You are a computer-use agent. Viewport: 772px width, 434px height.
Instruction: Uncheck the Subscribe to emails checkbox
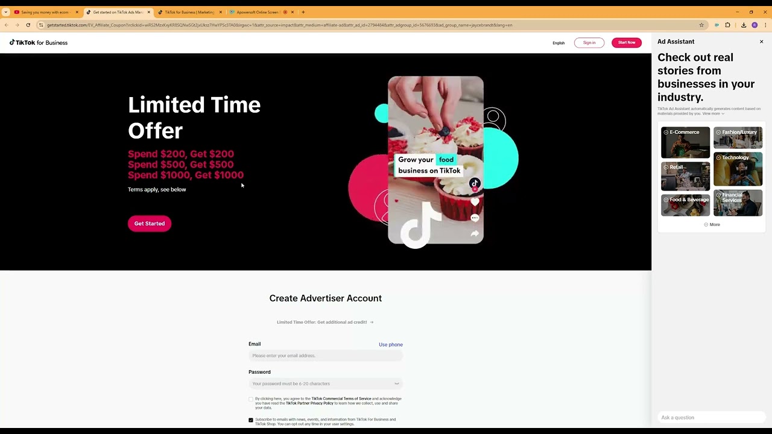pos(251,420)
